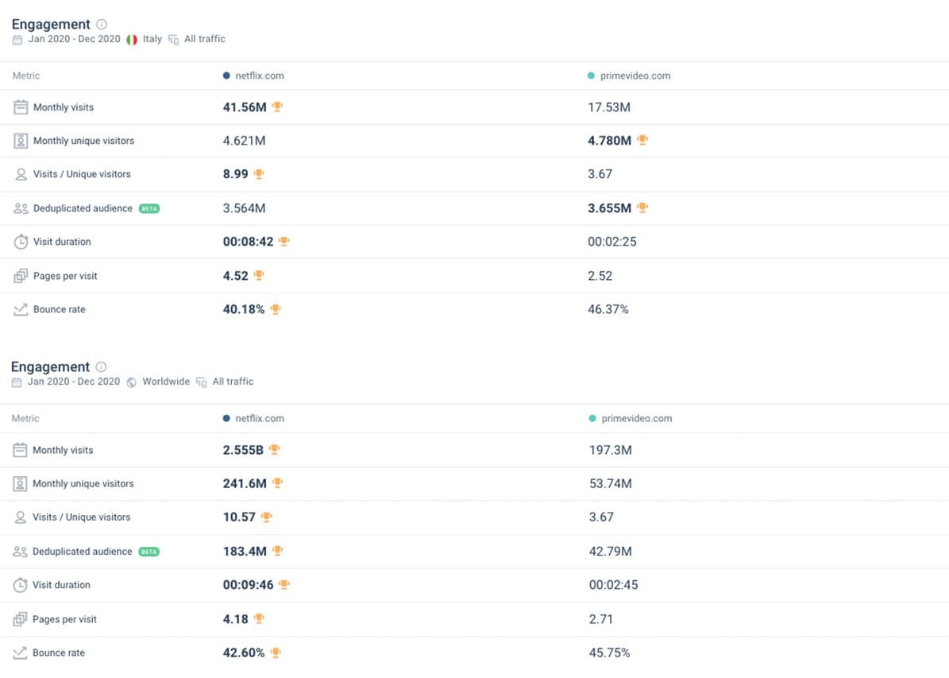
Task: Click the Italy flag icon
Action: coord(132,40)
